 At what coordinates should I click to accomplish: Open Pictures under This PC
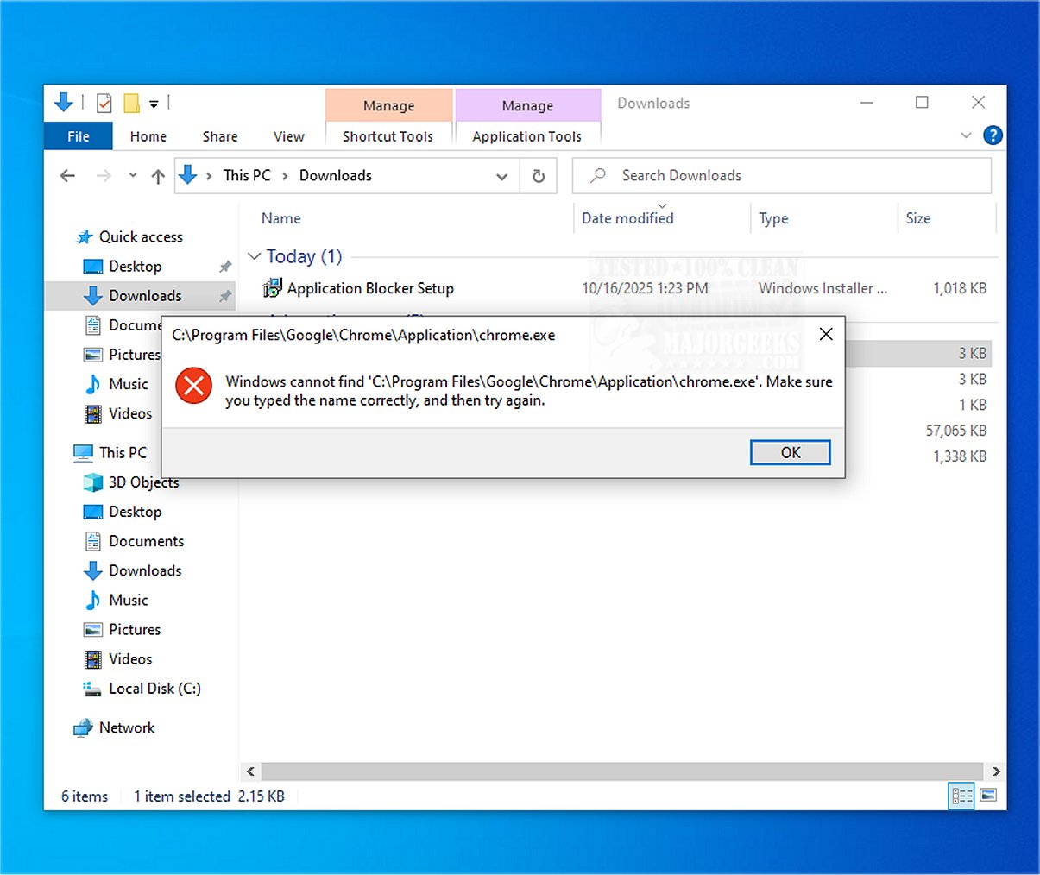click(135, 629)
